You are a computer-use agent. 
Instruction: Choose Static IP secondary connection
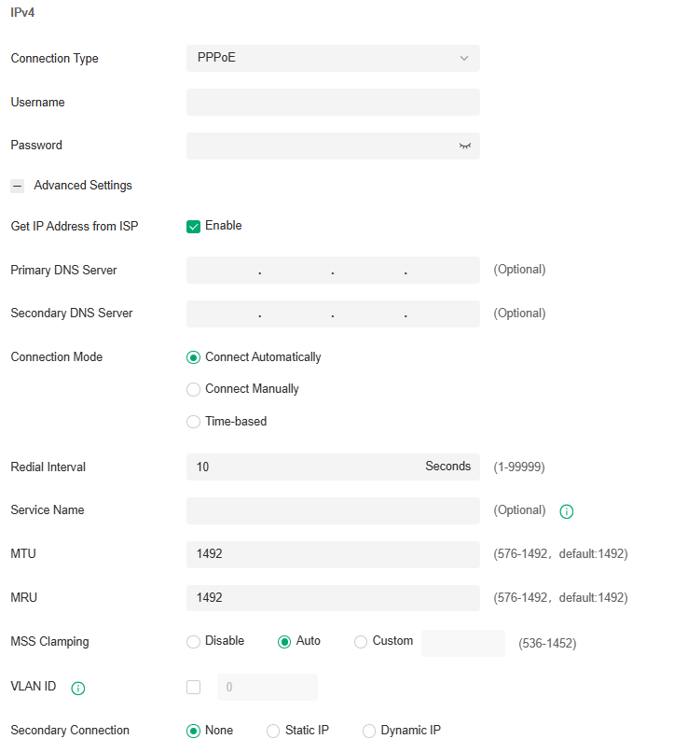click(273, 730)
